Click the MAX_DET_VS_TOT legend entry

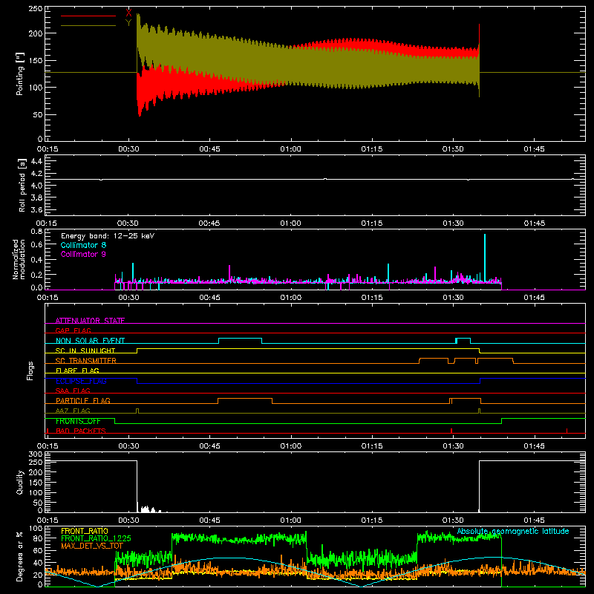(92, 546)
